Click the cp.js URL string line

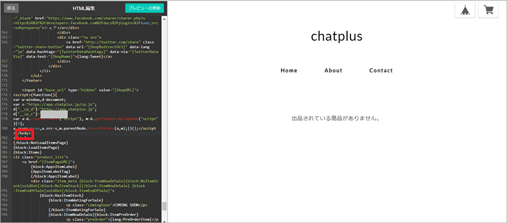click(x=55, y=104)
